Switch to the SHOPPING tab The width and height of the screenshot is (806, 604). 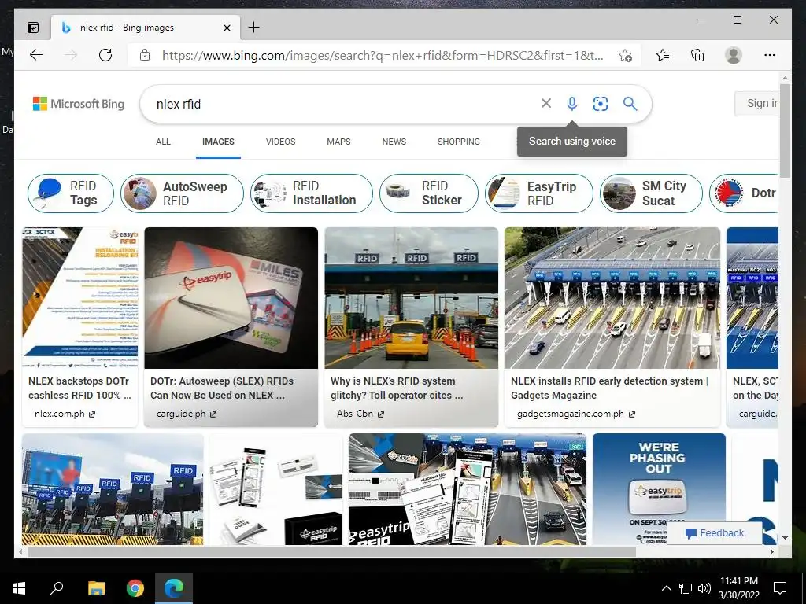(x=459, y=142)
